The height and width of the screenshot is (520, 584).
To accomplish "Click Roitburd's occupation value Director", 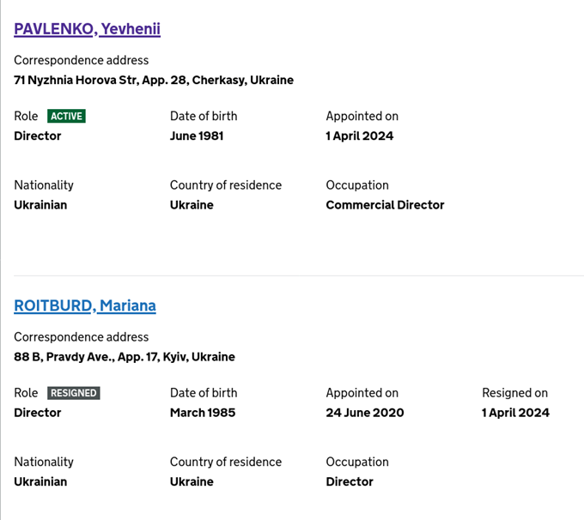I will tap(350, 481).
